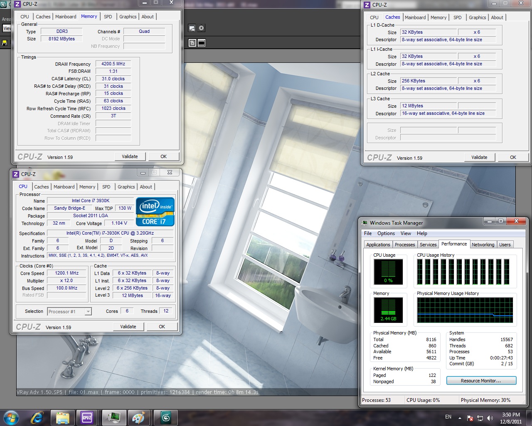
Task: Click the Z logo in CPU-Z CPU window
Action: pos(15,174)
